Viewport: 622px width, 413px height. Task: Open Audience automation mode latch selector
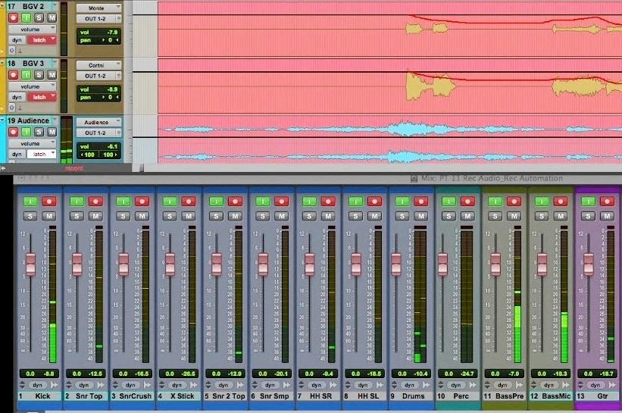tap(42, 155)
